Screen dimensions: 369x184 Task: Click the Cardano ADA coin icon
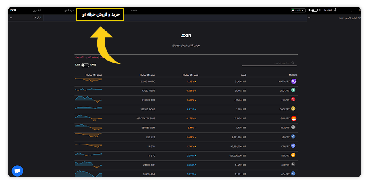tap(293, 174)
